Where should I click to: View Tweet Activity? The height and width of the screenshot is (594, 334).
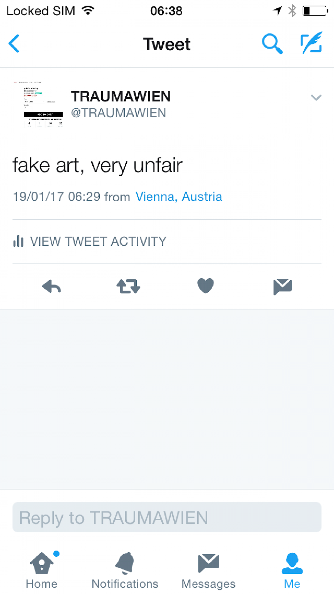tap(90, 241)
